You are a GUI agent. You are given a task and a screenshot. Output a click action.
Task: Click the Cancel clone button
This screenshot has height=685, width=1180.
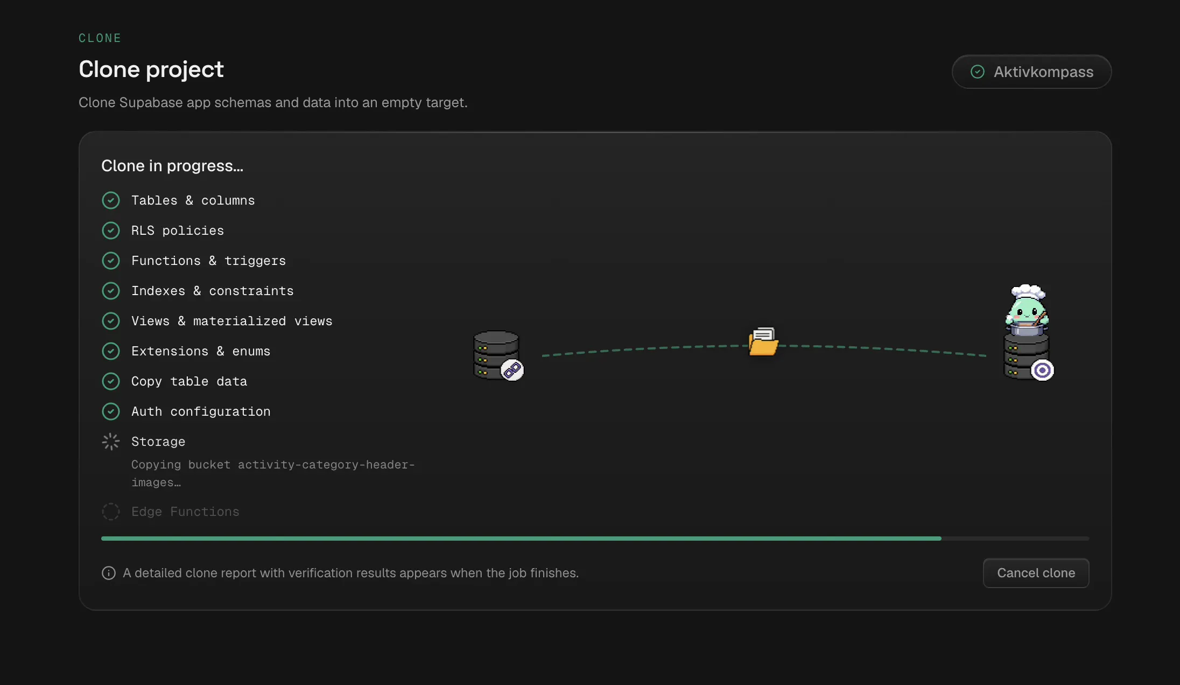click(1036, 573)
